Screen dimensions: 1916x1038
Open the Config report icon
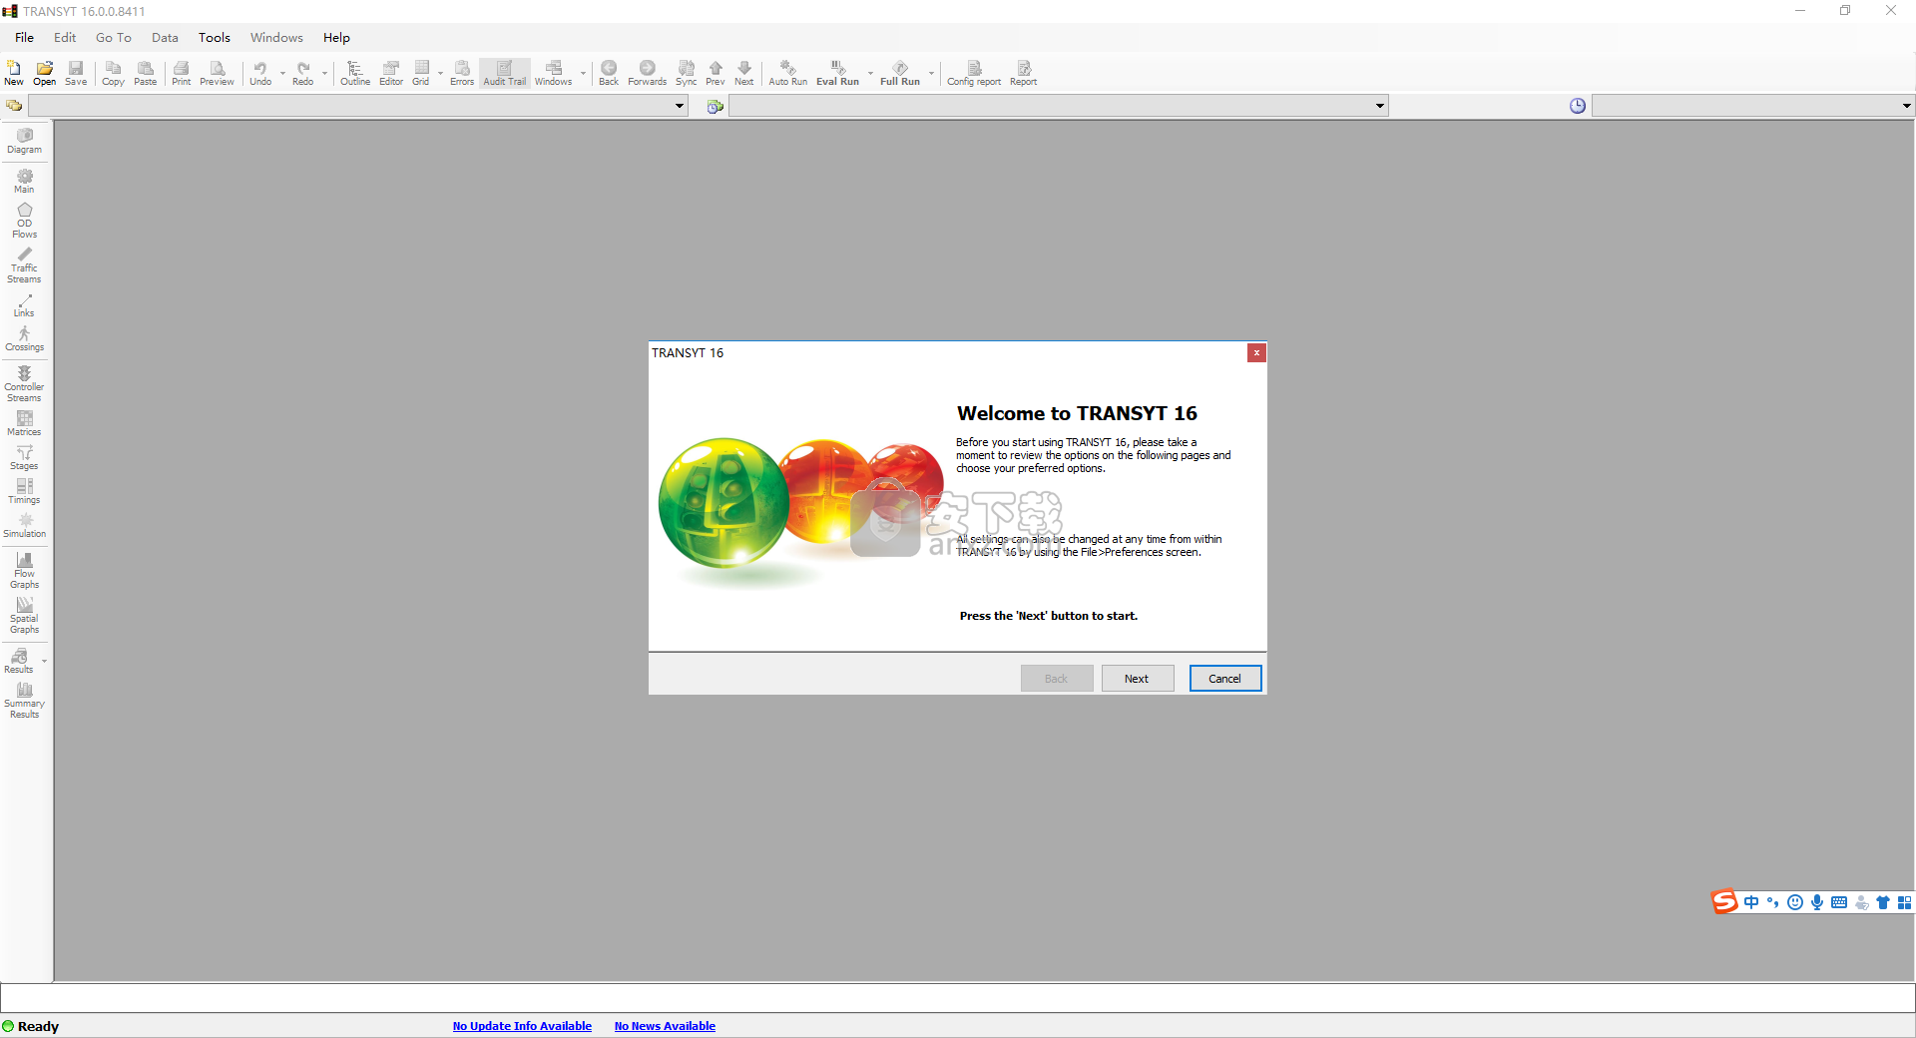point(974,73)
